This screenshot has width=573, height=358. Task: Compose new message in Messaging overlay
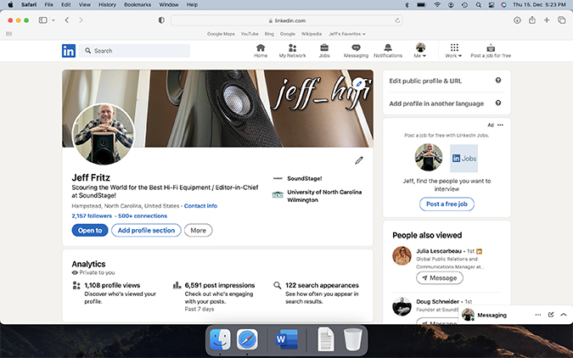[551, 315]
